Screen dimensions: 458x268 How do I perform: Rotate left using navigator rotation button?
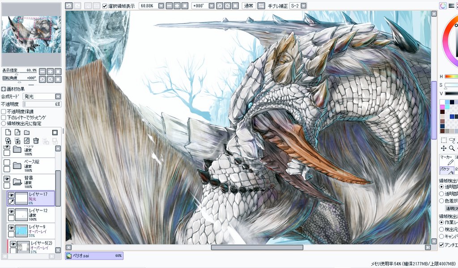42,79
